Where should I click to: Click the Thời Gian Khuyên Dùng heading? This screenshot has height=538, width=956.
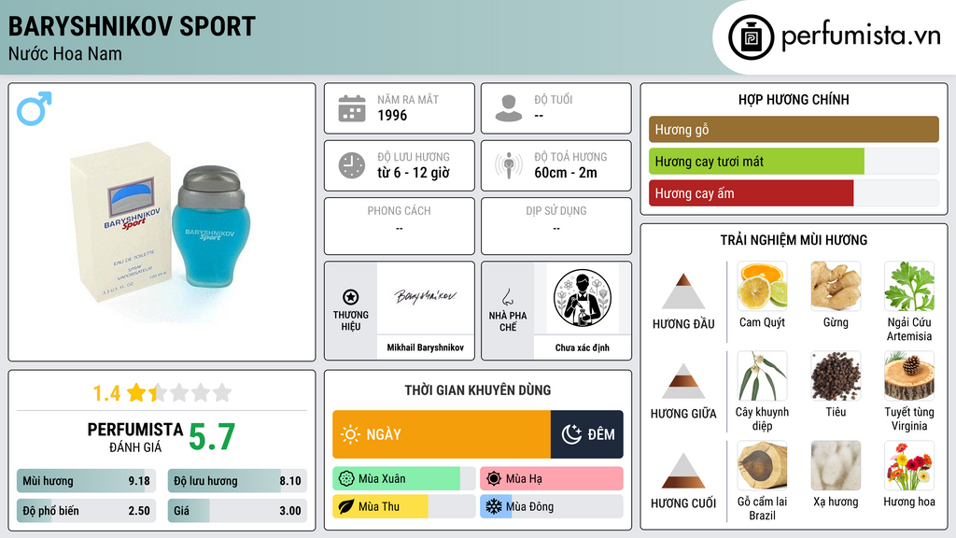478,390
